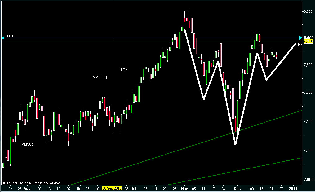Click the 7,000 price axis value
This screenshot has height=192, width=315.
pos(308,180)
